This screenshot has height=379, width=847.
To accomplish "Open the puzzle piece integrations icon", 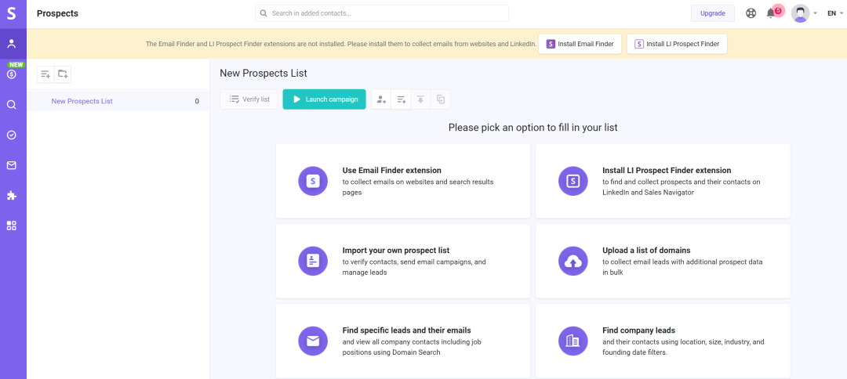I will tap(12, 196).
